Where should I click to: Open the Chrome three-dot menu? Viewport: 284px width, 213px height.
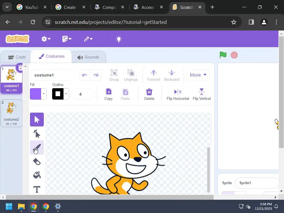276,22
